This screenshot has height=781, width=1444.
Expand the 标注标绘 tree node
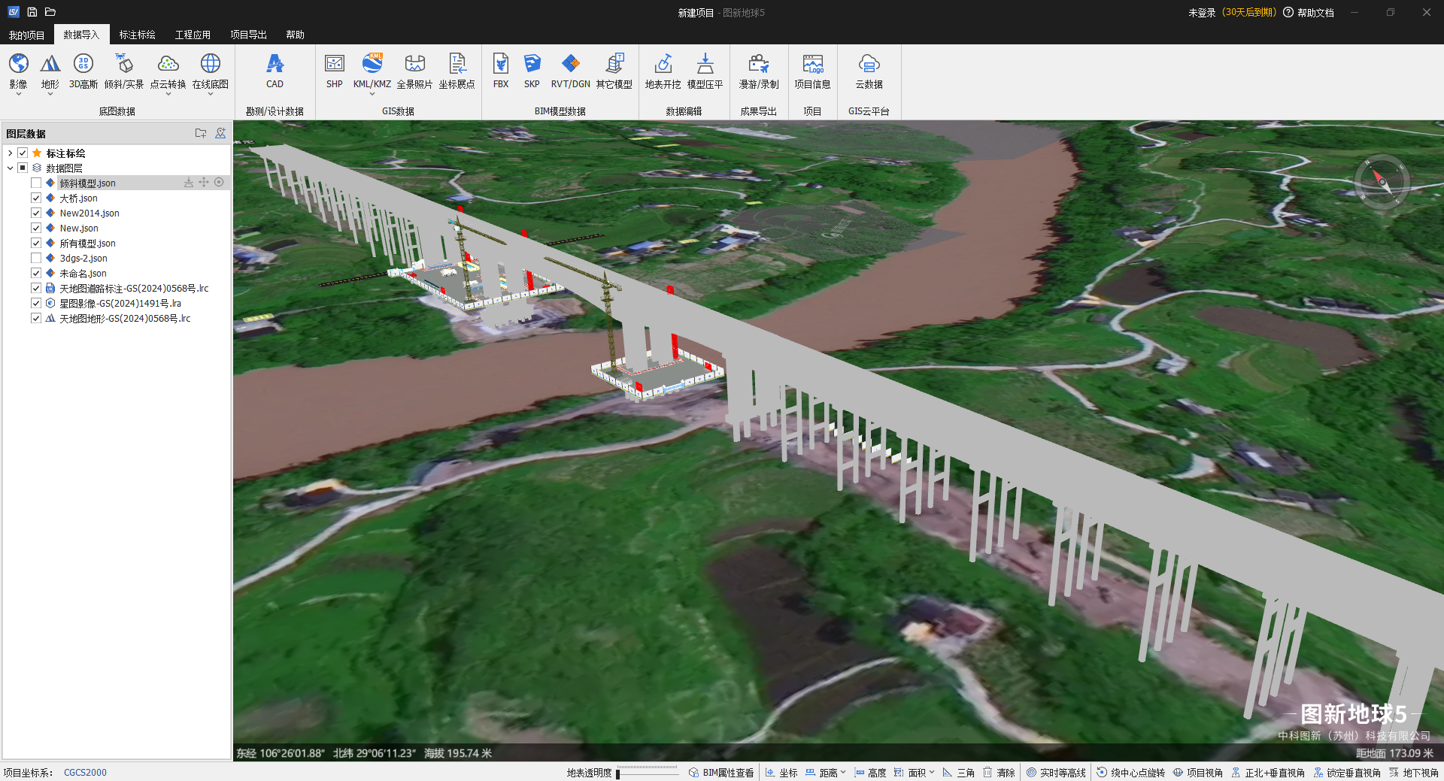click(10, 153)
